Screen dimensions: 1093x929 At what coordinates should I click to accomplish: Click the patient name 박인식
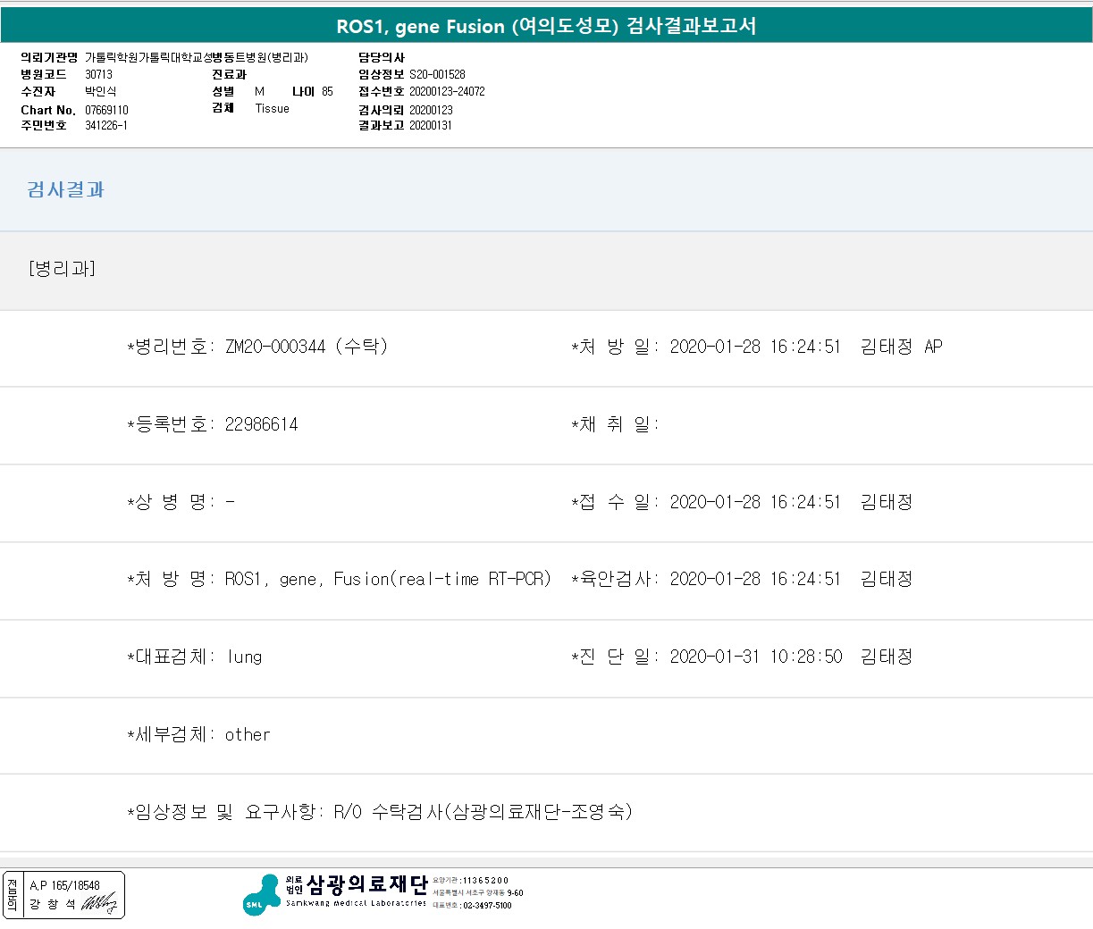(x=100, y=91)
